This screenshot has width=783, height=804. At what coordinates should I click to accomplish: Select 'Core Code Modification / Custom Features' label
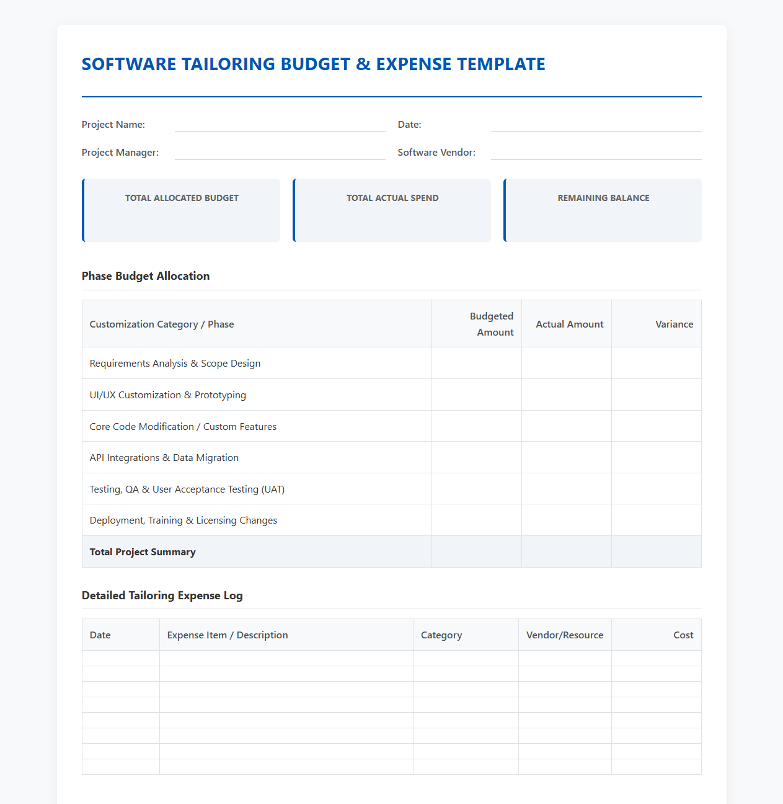pos(183,427)
